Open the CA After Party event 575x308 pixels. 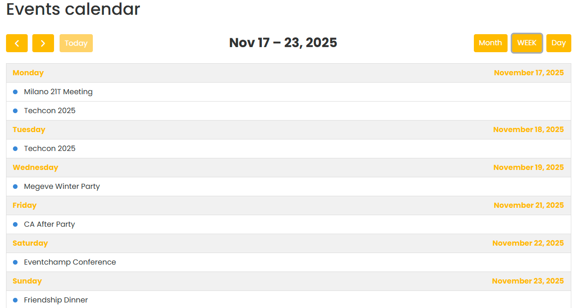point(49,224)
